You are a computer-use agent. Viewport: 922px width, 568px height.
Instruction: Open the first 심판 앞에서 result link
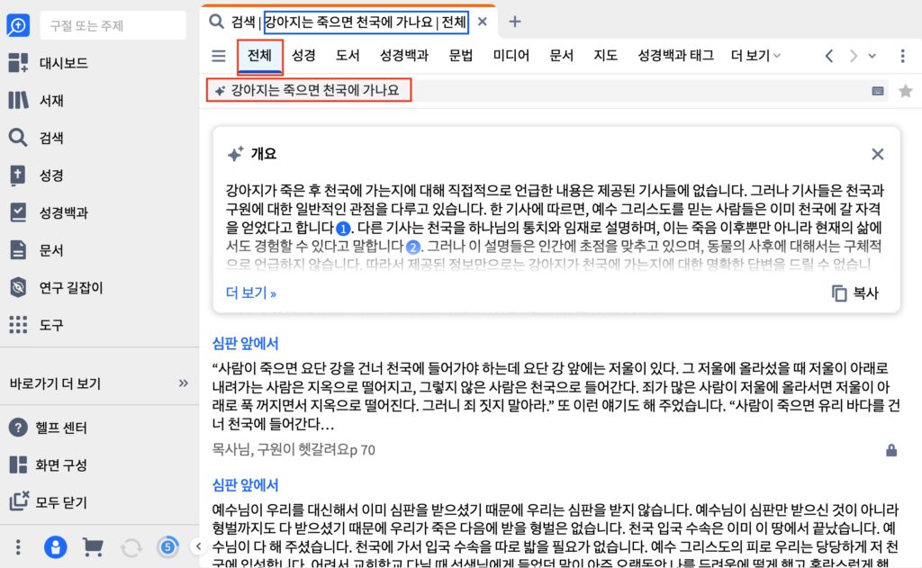[245, 343]
